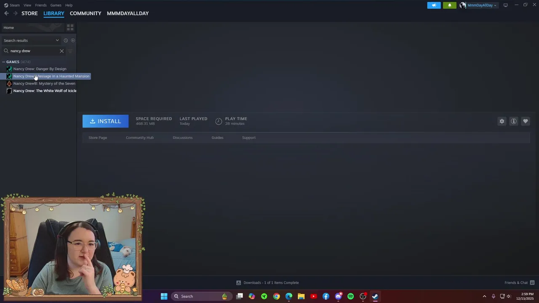Open Downloads status at bottom
Screen dimensions: 539x303
[267, 283]
